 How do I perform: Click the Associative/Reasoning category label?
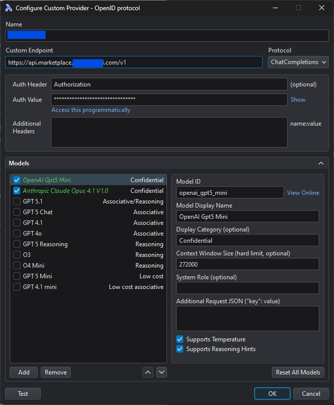pyautogui.click(x=133, y=201)
